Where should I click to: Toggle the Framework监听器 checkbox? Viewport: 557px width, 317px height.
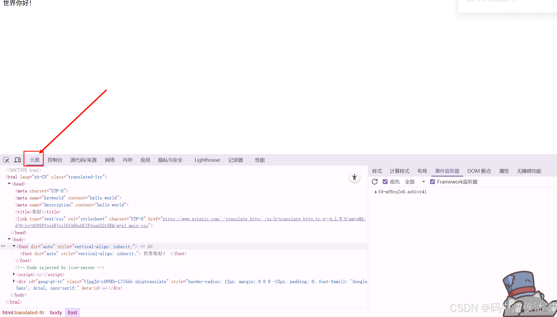click(432, 182)
